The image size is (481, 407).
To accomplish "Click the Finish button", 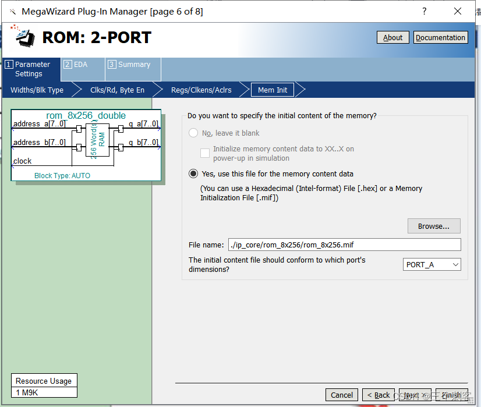I will coord(451,395).
